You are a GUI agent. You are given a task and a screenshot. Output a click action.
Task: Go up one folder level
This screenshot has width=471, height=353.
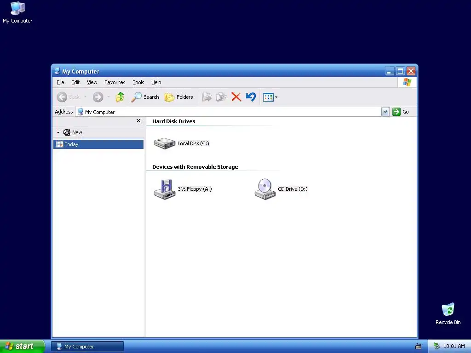(120, 97)
